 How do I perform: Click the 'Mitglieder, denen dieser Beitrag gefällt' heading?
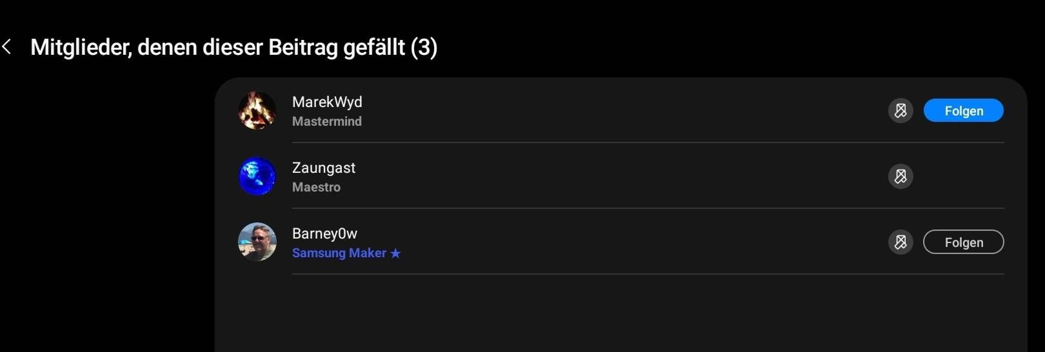[218, 47]
